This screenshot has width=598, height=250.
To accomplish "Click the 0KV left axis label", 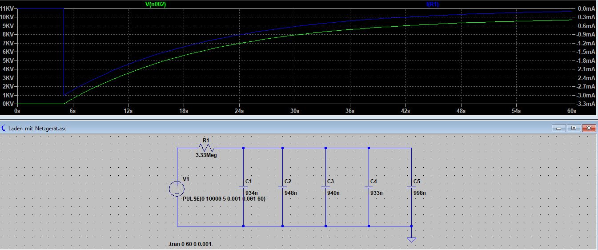I will point(9,104).
